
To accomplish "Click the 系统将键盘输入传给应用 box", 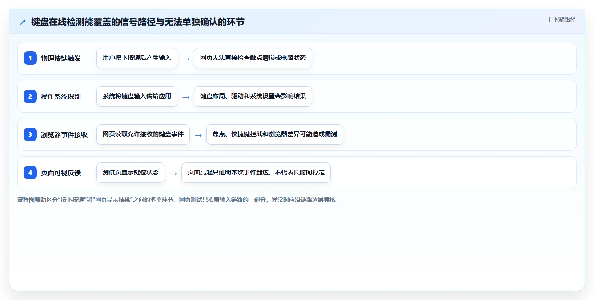I will [137, 96].
